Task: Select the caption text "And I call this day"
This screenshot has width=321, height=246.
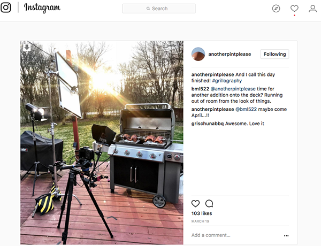Action: click(255, 74)
